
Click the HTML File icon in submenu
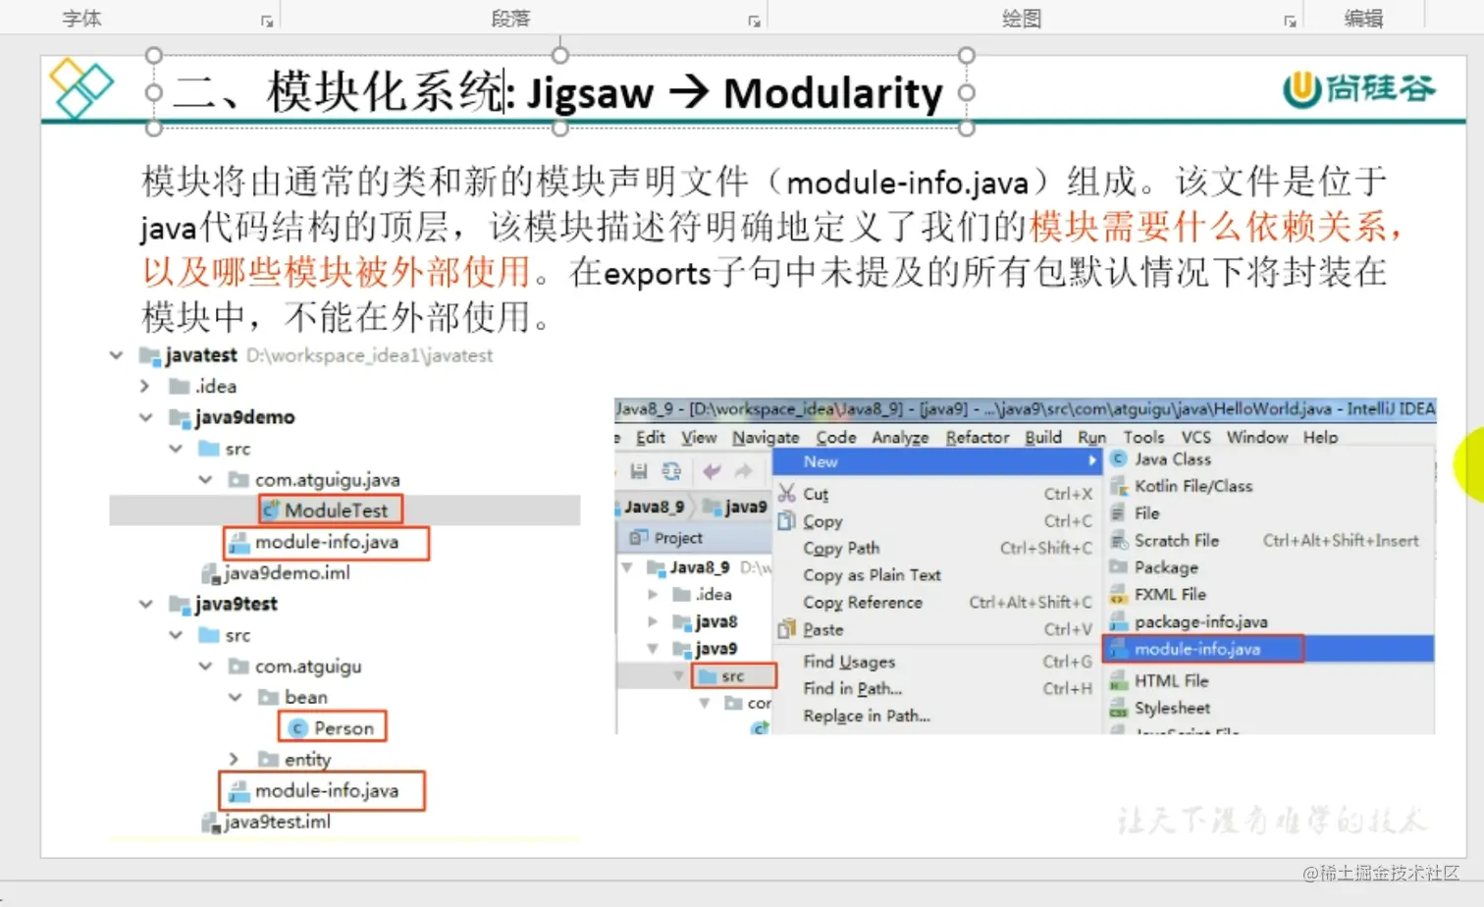pyautogui.click(x=1118, y=681)
